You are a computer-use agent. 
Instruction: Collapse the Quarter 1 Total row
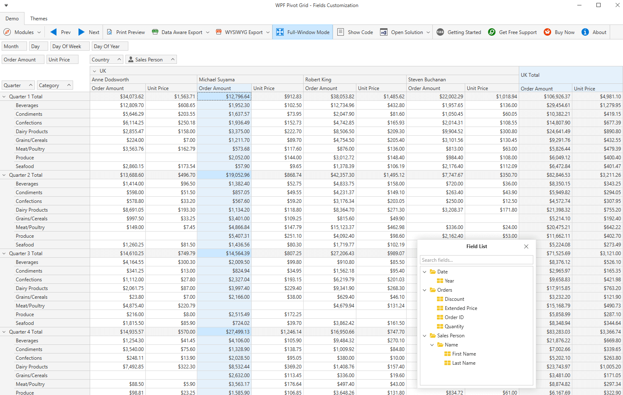[x=5, y=97]
